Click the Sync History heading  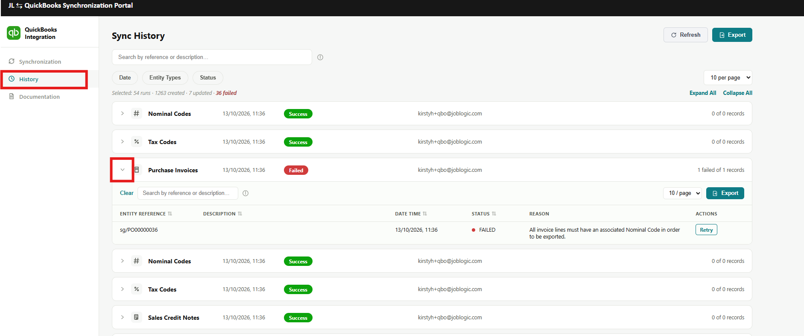[138, 36]
